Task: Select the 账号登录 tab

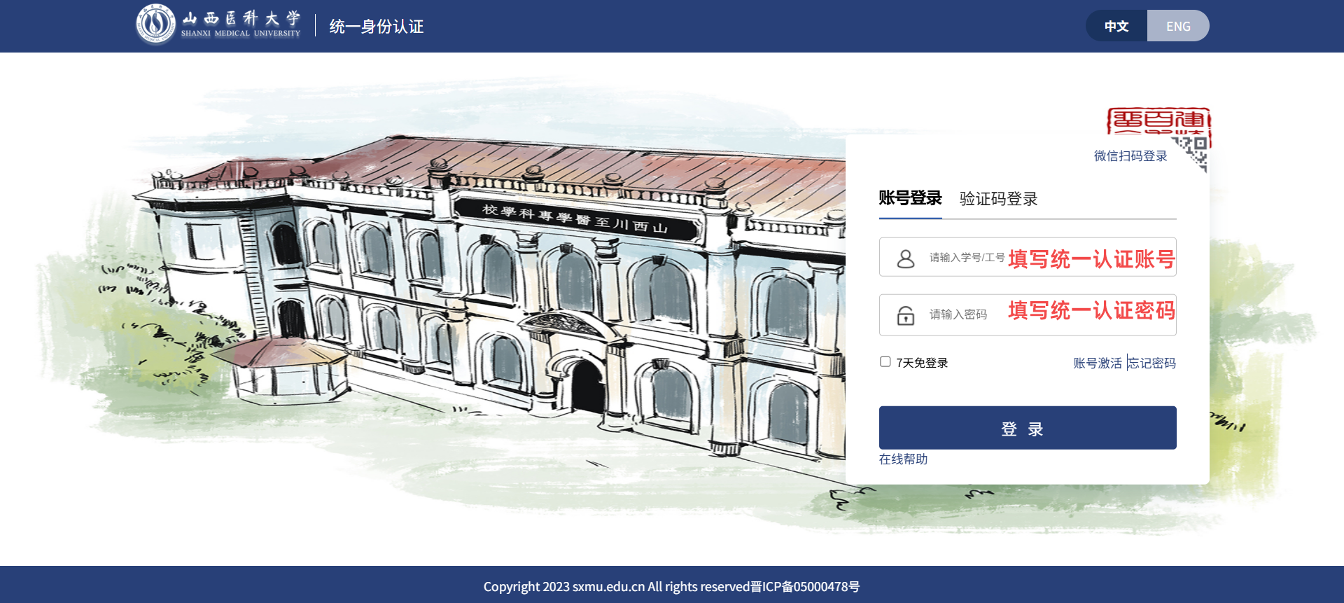Action: pyautogui.click(x=910, y=199)
